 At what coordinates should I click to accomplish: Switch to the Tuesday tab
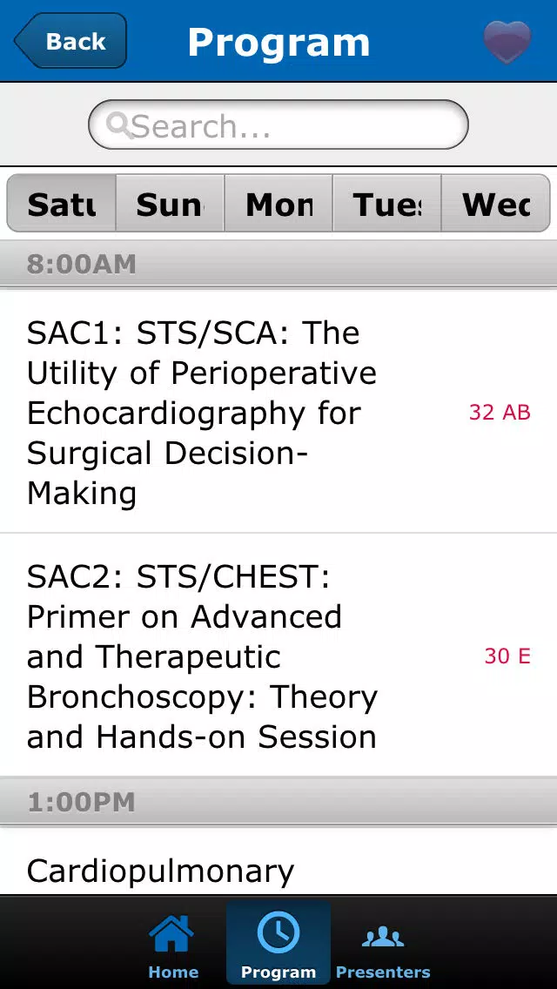point(386,204)
